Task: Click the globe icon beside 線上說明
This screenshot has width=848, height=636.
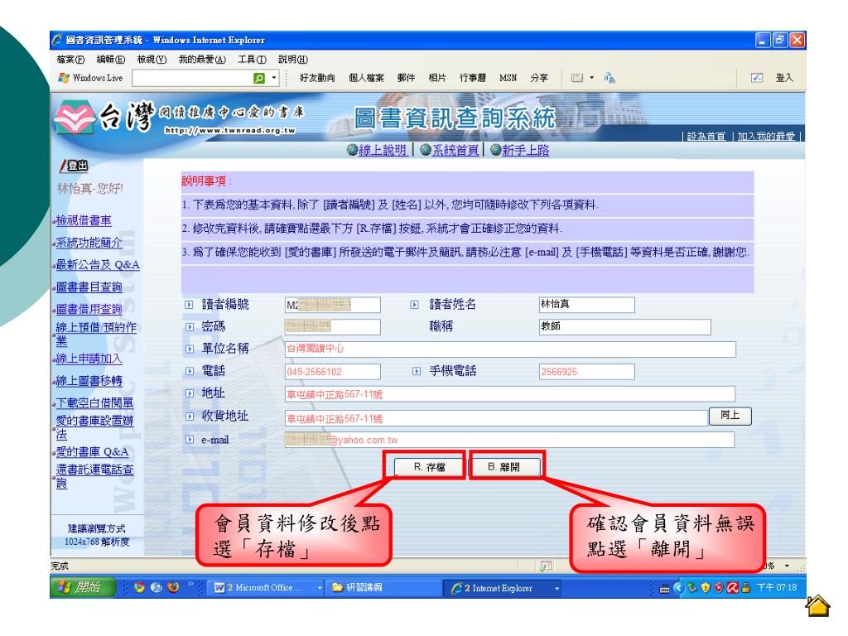Action: tap(352, 151)
